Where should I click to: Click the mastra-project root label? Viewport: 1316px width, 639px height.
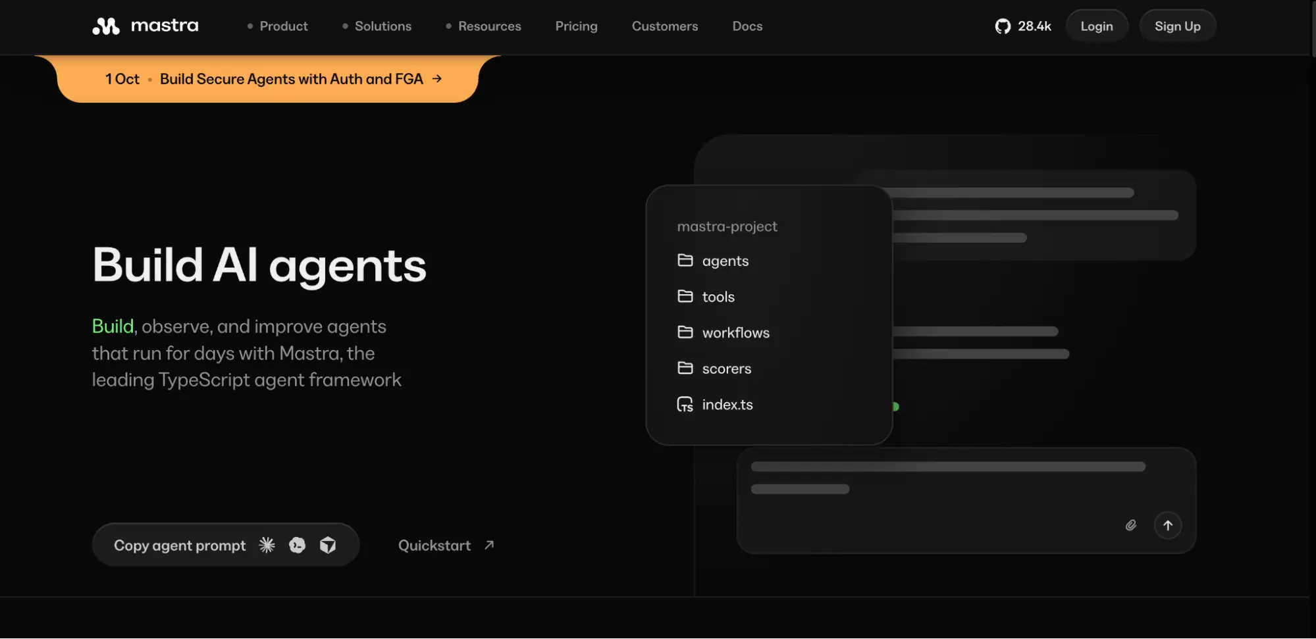click(727, 226)
